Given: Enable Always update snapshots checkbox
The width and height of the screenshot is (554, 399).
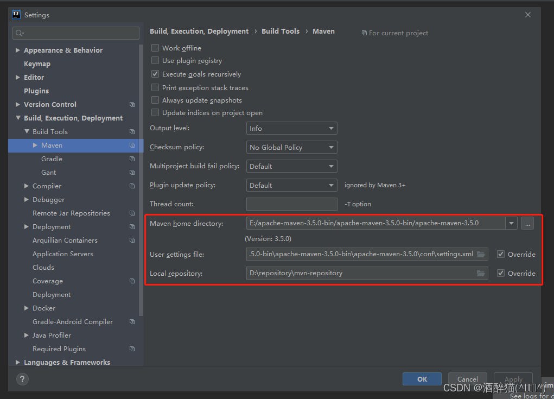Looking at the screenshot, I should (x=155, y=100).
